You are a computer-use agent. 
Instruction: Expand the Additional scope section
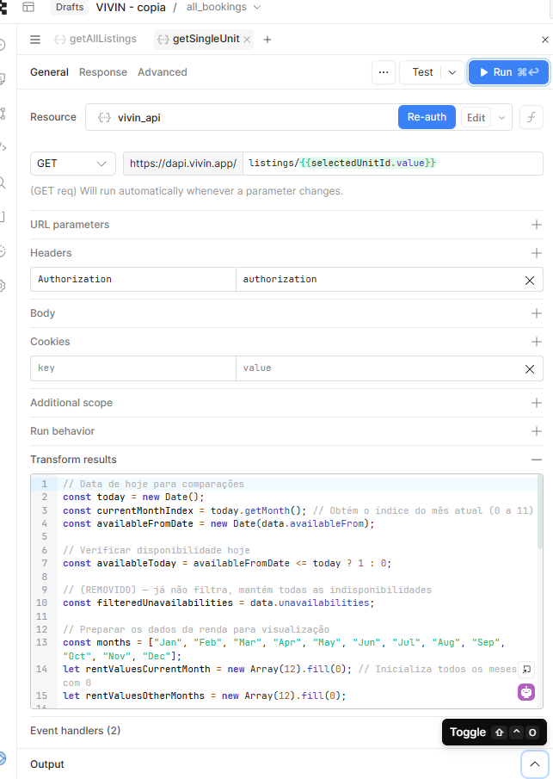[537, 403]
